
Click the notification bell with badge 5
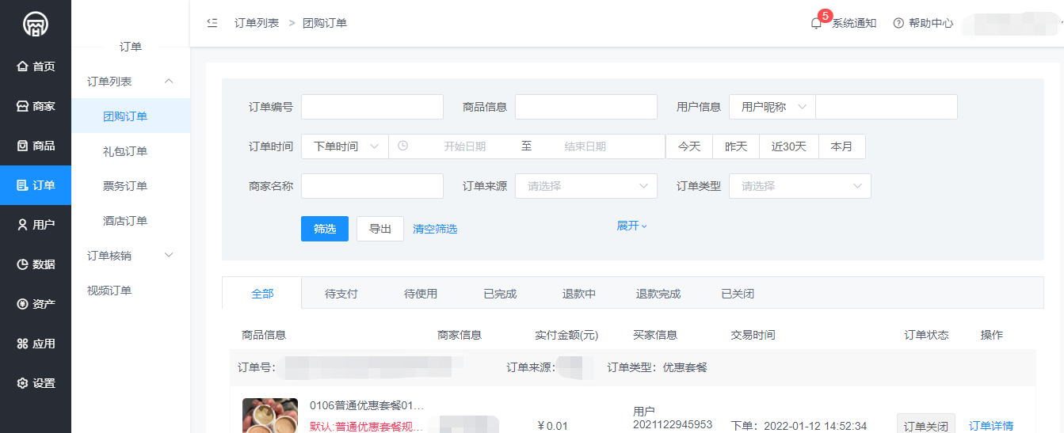(816, 23)
